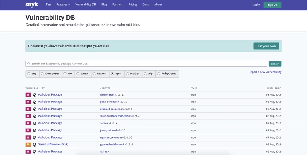Image resolution: width=307 pixels, height=155 pixels.
Task: Open the Malicious Package entry for pyramid-proportion
Action: [50, 109]
